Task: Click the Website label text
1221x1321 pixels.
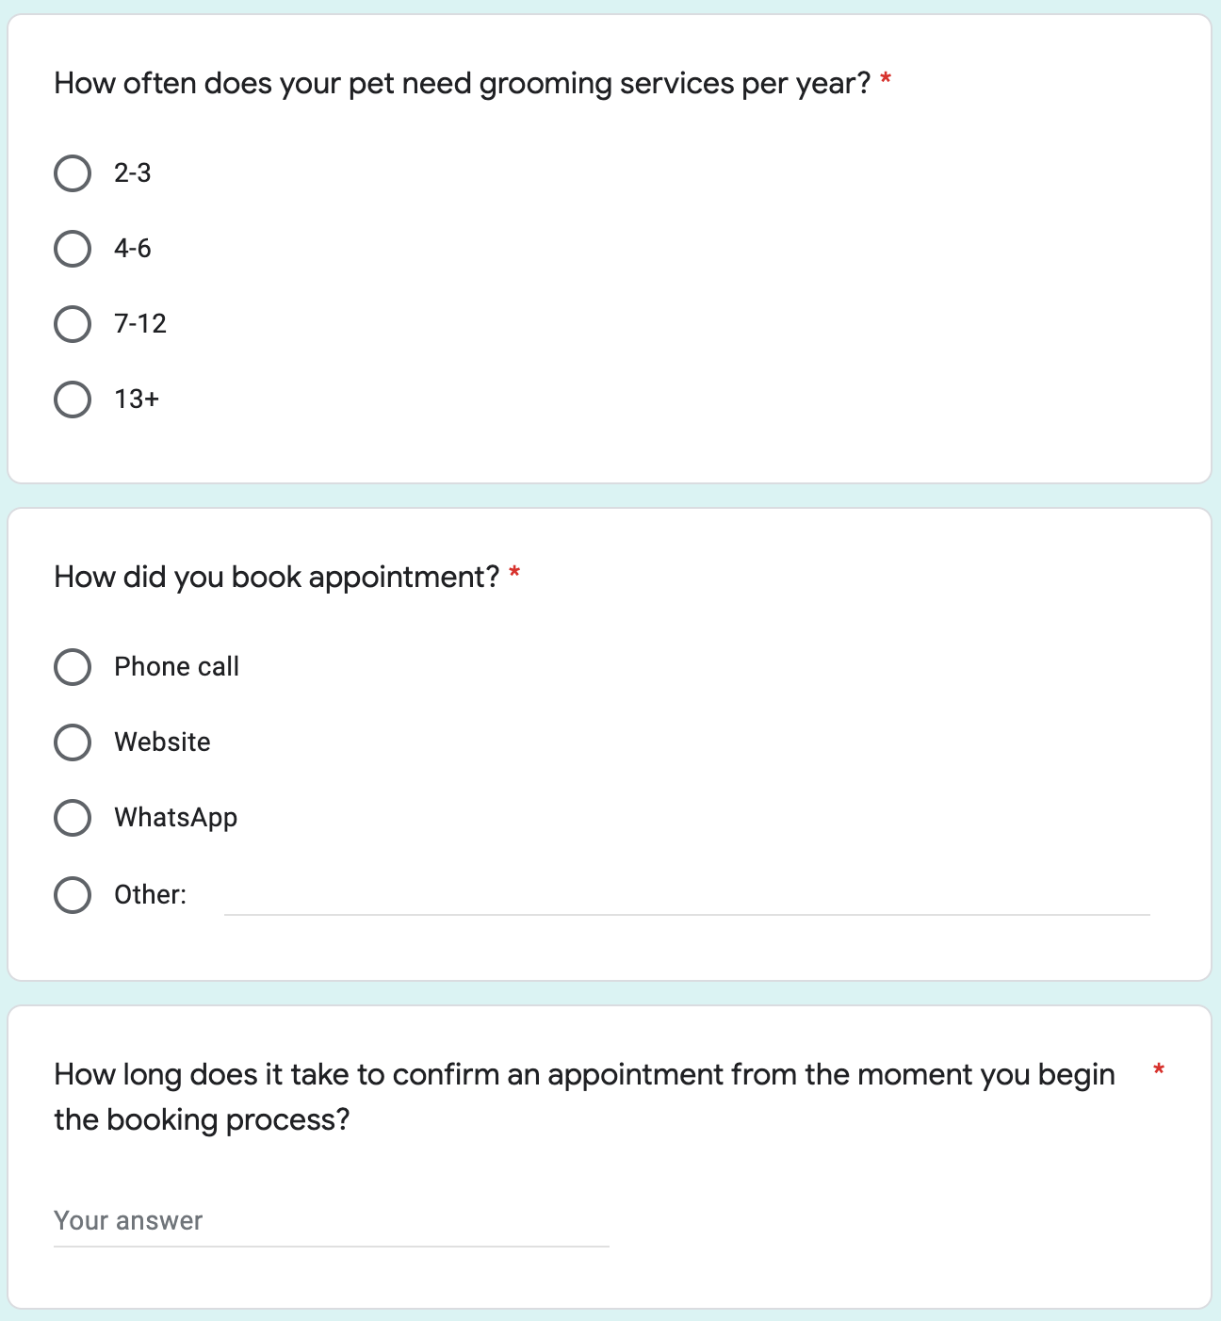Action: [163, 742]
